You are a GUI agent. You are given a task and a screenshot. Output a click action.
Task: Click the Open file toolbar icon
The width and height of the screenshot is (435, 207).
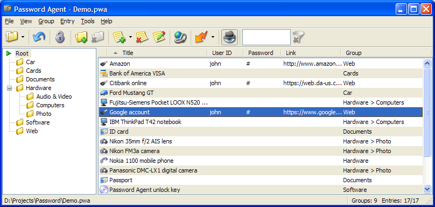(x=12, y=37)
